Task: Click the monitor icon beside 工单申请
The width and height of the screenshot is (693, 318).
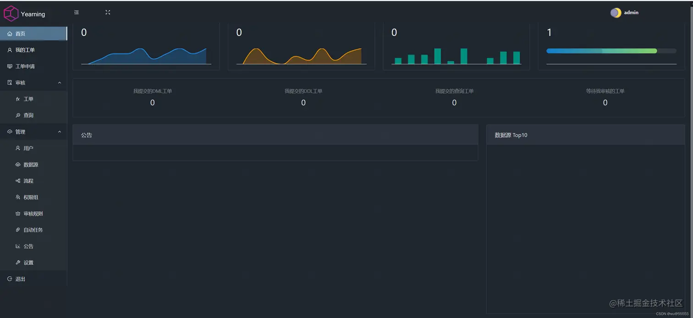Action: pyautogui.click(x=10, y=66)
